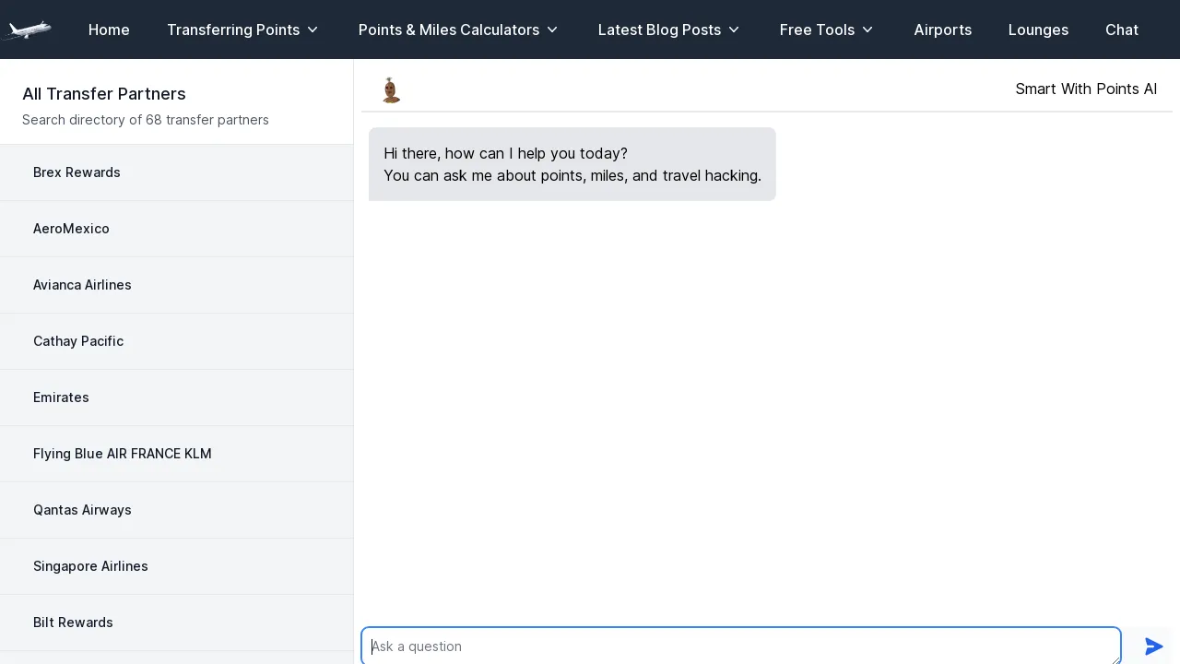Send the question with the paper plane icon
This screenshot has height=664, width=1180.
coord(1153,646)
